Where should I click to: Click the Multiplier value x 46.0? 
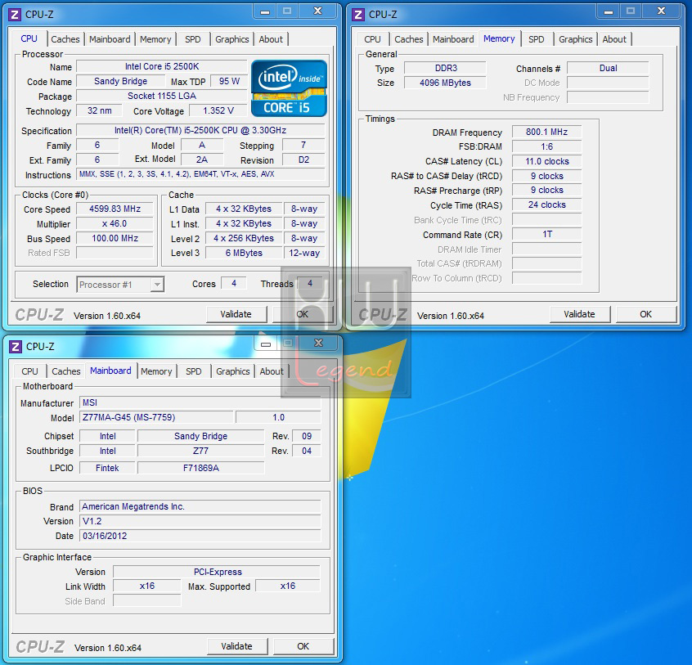pyautogui.click(x=115, y=224)
